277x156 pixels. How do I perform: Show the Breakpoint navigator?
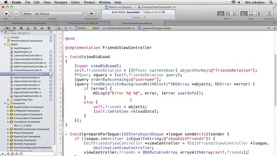tap(42, 28)
